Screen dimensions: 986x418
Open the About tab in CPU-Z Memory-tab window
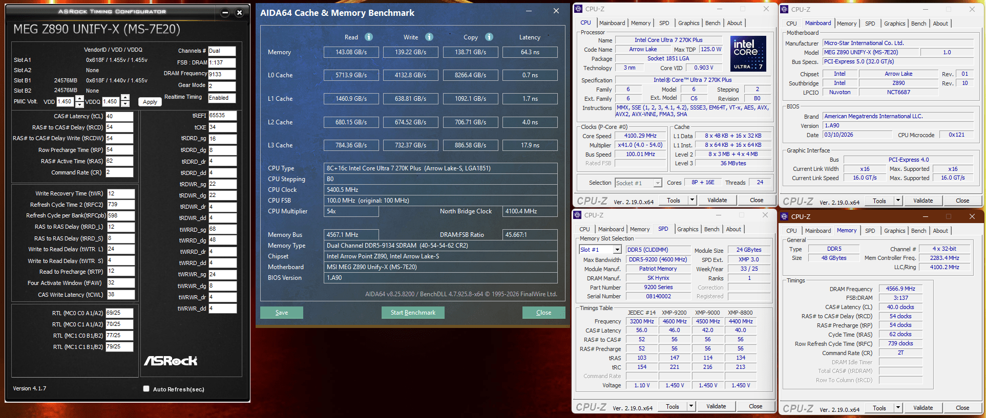[940, 231]
